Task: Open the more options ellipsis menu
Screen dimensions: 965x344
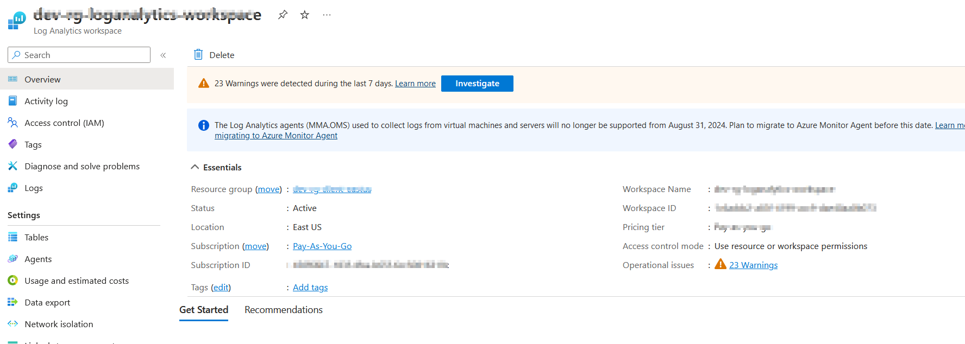Action: 327,15
